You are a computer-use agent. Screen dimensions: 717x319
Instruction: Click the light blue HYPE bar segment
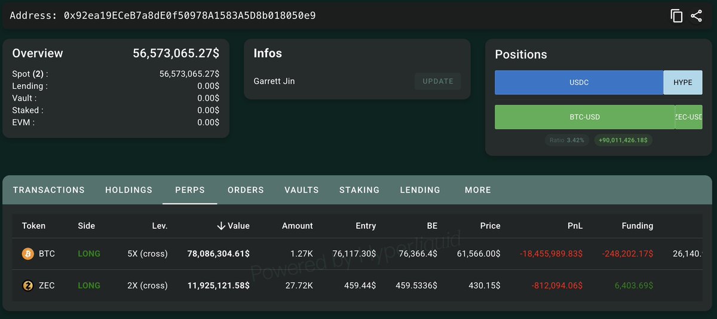click(x=683, y=82)
